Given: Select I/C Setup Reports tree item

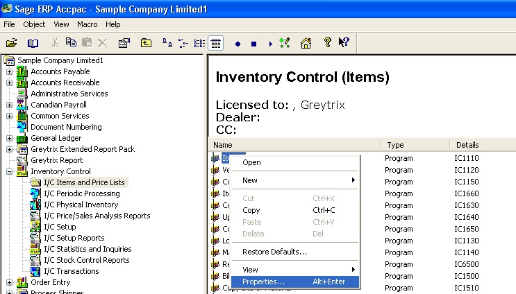Looking at the screenshot, I should [x=74, y=238].
